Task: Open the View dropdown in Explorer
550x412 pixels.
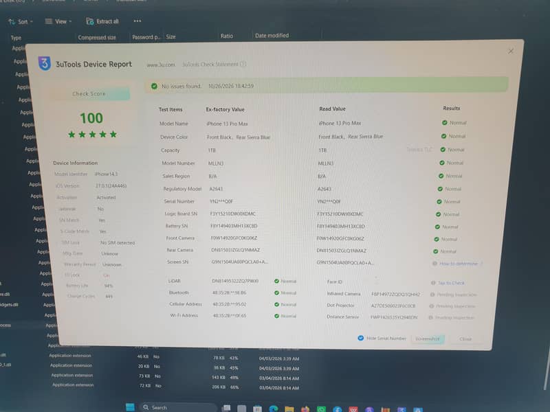Action: pyautogui.click(x=58, y=21)
